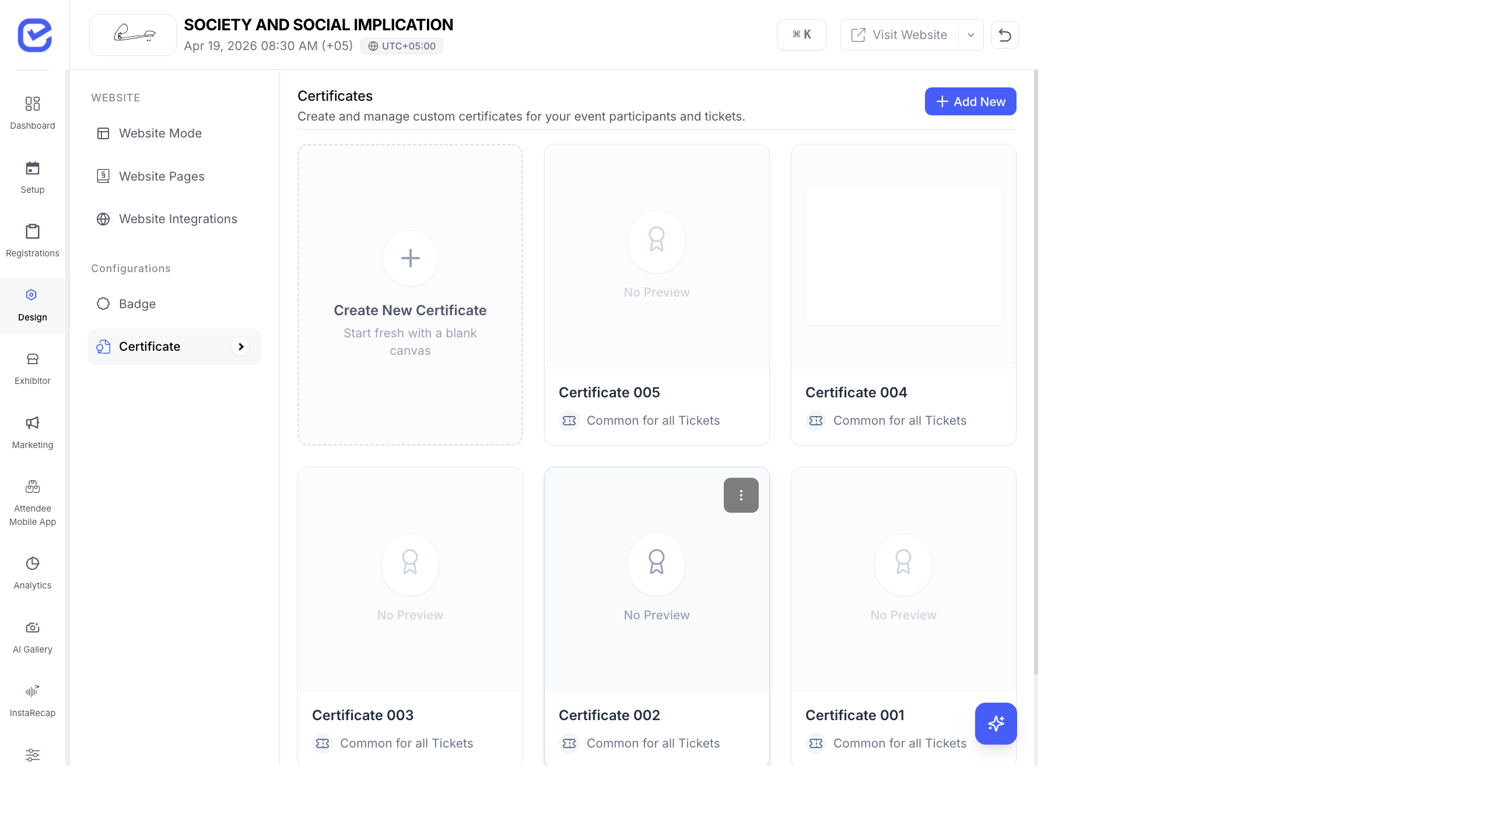Click ticket icon under Certificate 003
The image size is (1493, 839).
coord(323,743)
